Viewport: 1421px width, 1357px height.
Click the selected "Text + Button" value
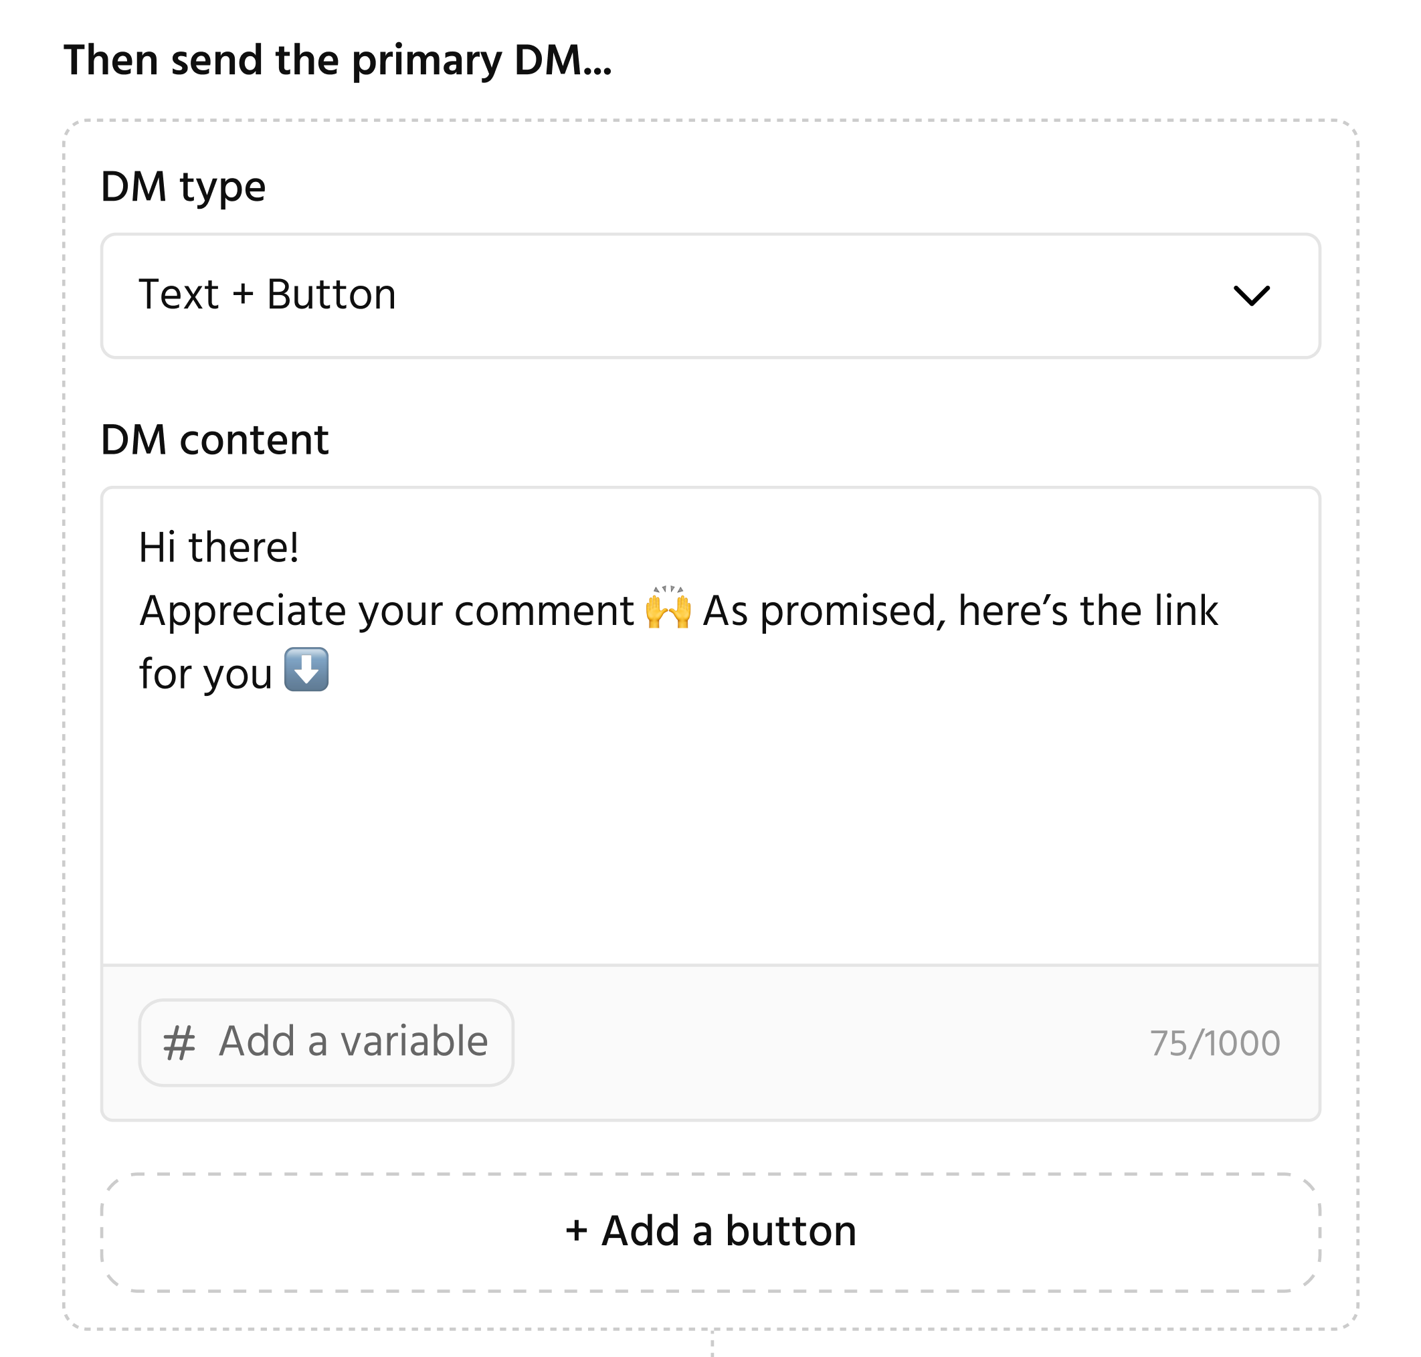pos(267,295)
